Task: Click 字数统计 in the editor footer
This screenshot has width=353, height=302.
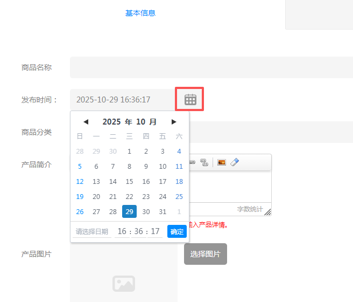Action: point(250,209)
